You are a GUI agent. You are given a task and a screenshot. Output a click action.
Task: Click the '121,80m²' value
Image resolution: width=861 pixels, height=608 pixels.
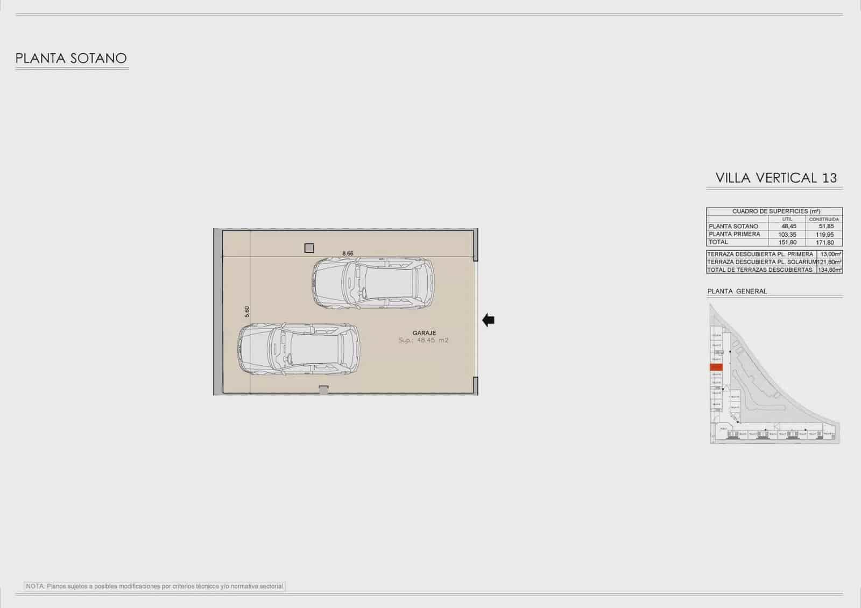tap(830, 262)
